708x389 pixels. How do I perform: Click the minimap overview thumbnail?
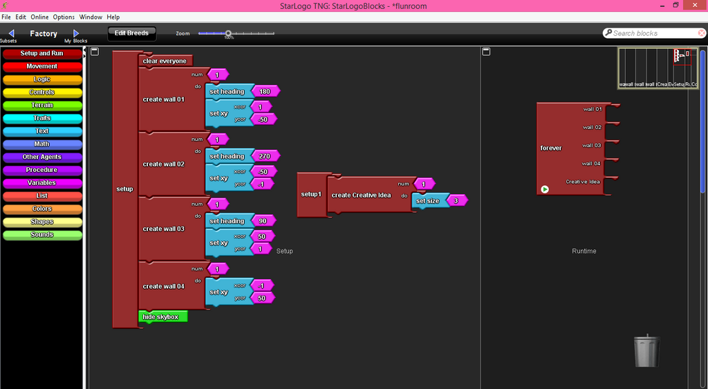tap(658, 68)
